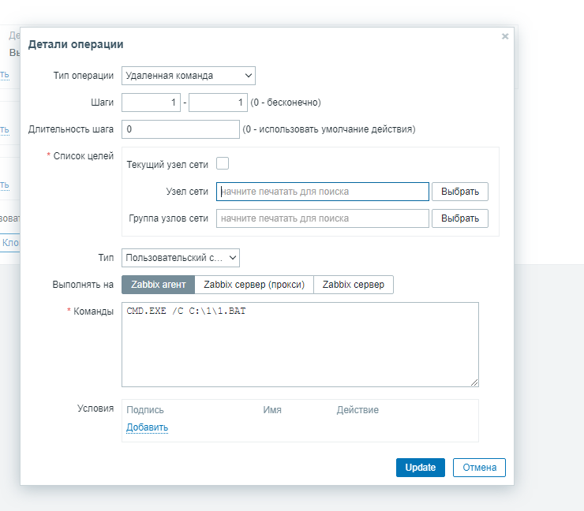The width and height of the screenshot is (584, 511).
Task: Close the operation details dialog
Action: (x=505, y=36)
